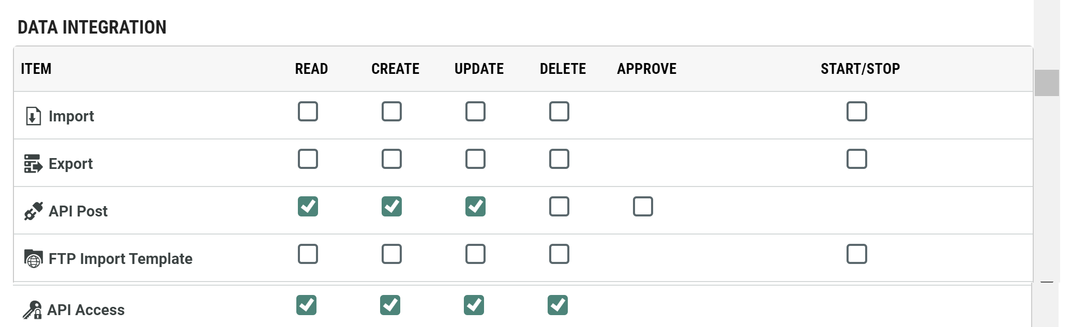Uncheck Delete permission for API Access
The width and height of the screenshot is (1072, 327).
[x=557, y=305]
